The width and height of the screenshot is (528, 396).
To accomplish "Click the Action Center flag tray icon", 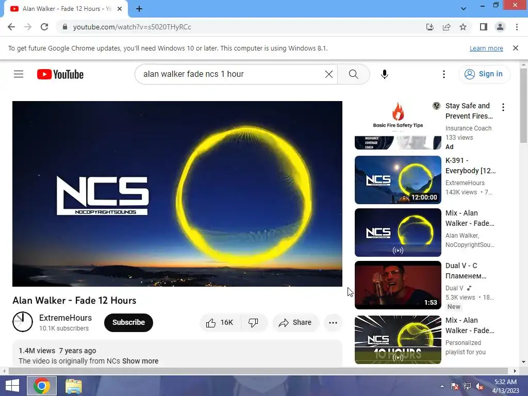I will [455, 386].
